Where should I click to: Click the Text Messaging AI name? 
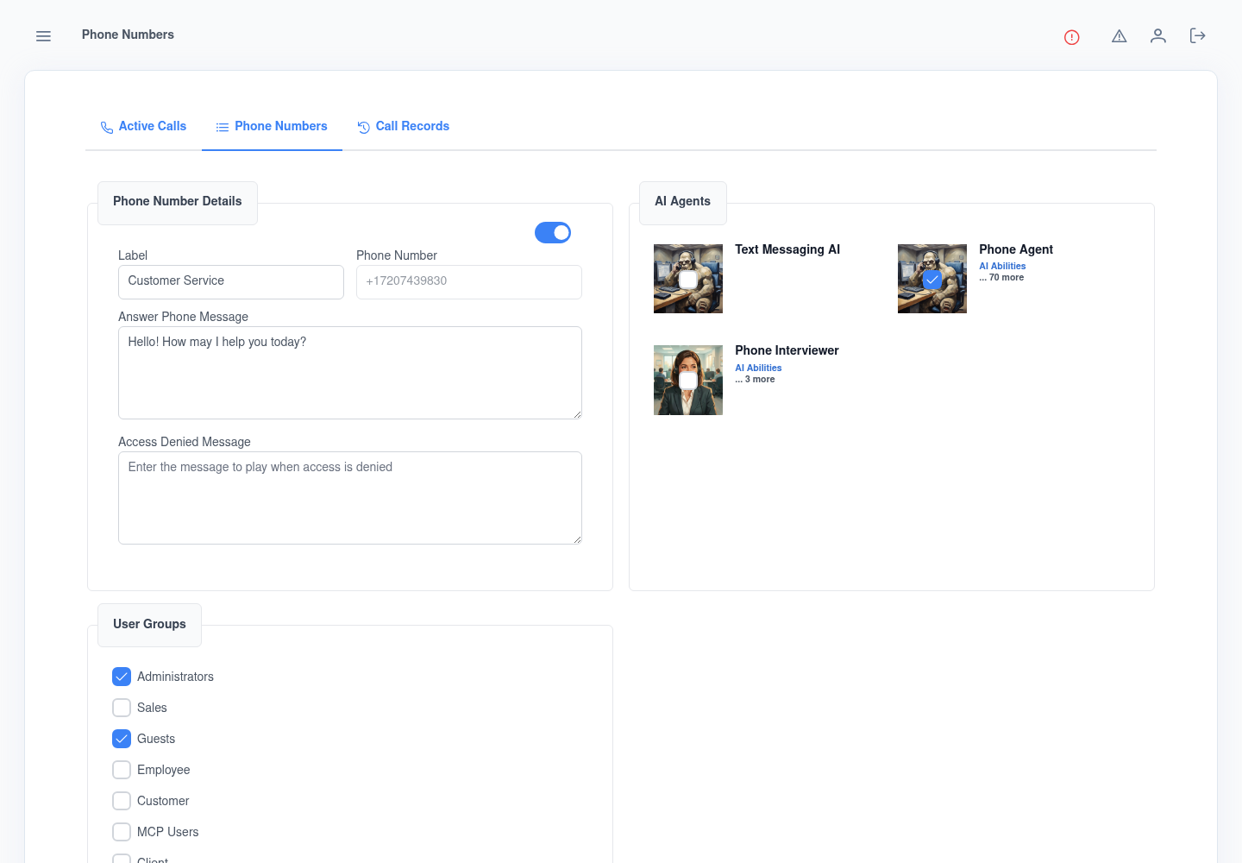[x=787, y=249]
